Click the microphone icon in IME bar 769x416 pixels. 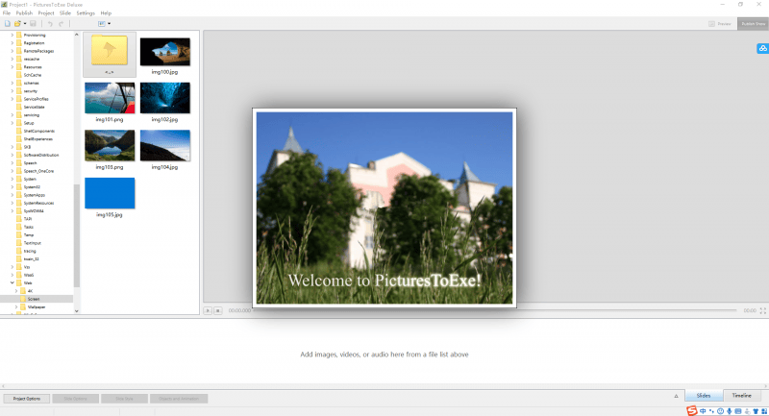[730, 411]
